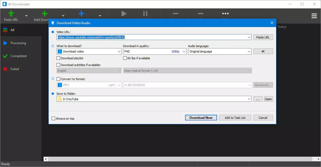This screenshot has height=167, width=321.
Task: Click the green Paste URL plus icon
Action: coord(11,14)
